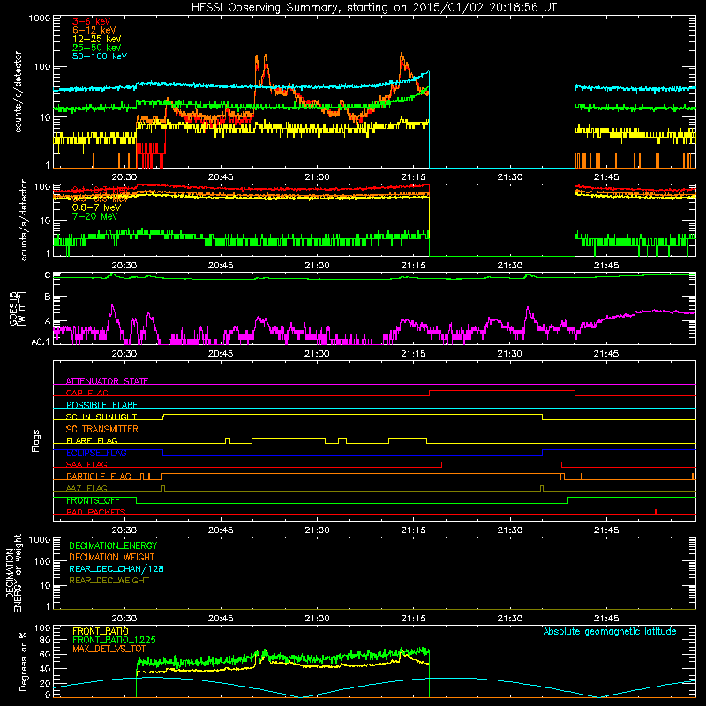
Task: Click the SAA_FLAG label
Action: click(86, 464)
